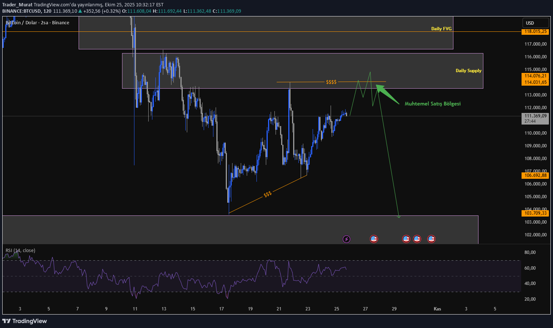Toggle the Daily FVG zone box
Viewport: 553px width, 328px height.
[441, 28]
